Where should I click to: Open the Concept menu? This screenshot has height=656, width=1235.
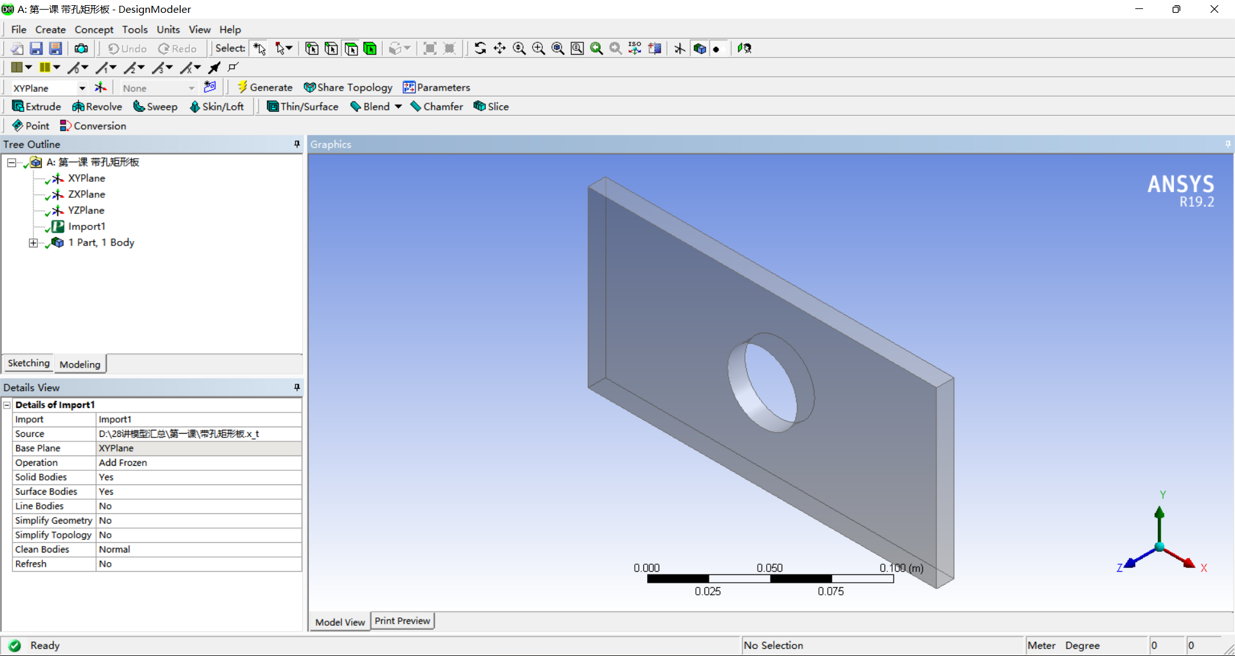(x=94, y=30)
